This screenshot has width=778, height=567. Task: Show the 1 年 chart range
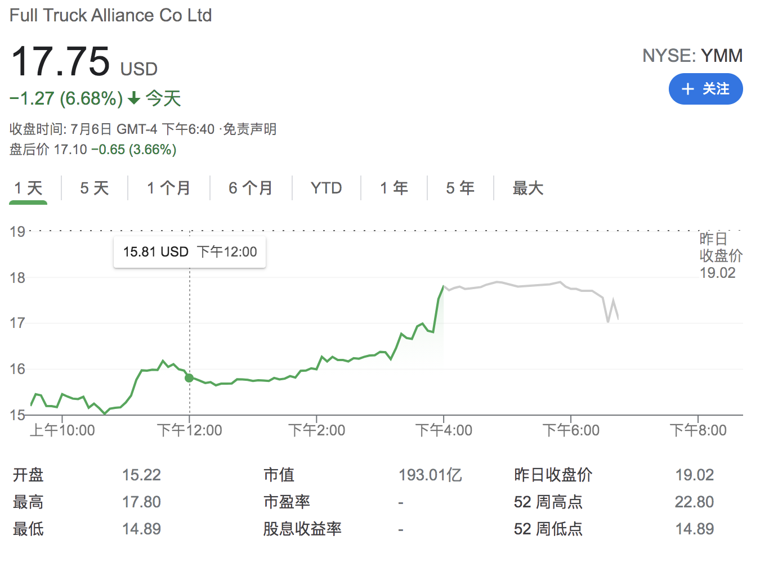tap(394, 188)
